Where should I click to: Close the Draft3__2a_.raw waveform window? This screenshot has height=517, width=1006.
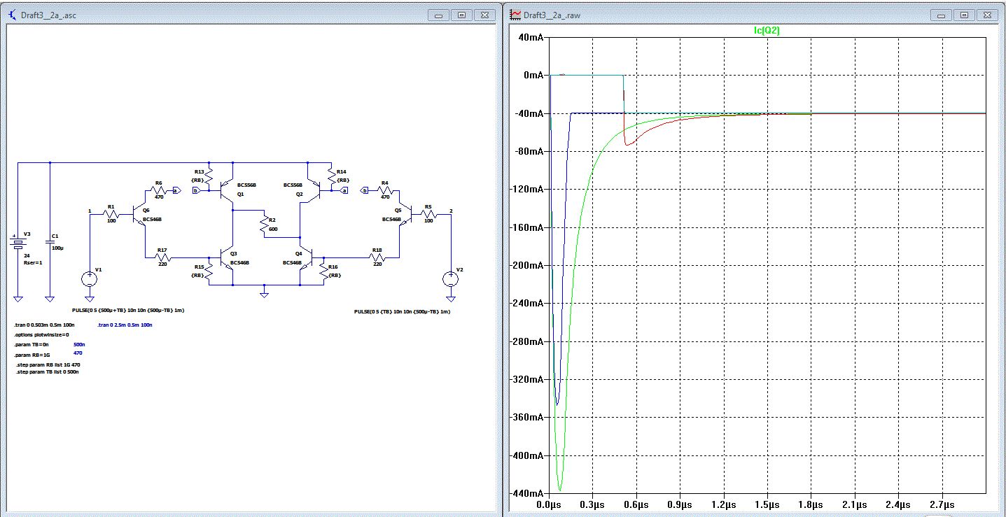coord(986,15)
